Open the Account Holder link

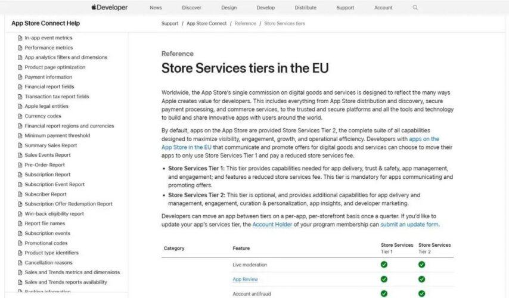tap(272, 224)
